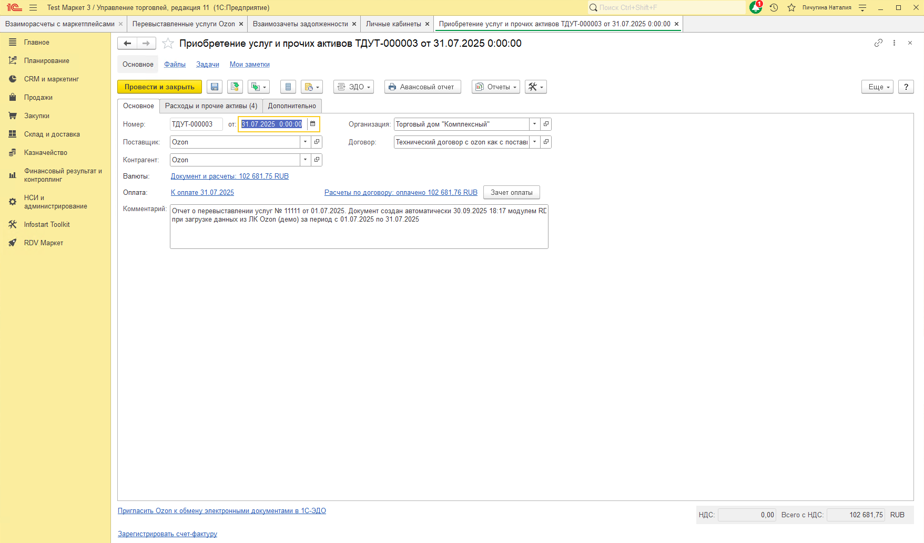Click Пригласить Ozon к обмену link
The width and height of the screenshot is (924, 543).
[x=222, y=510]
